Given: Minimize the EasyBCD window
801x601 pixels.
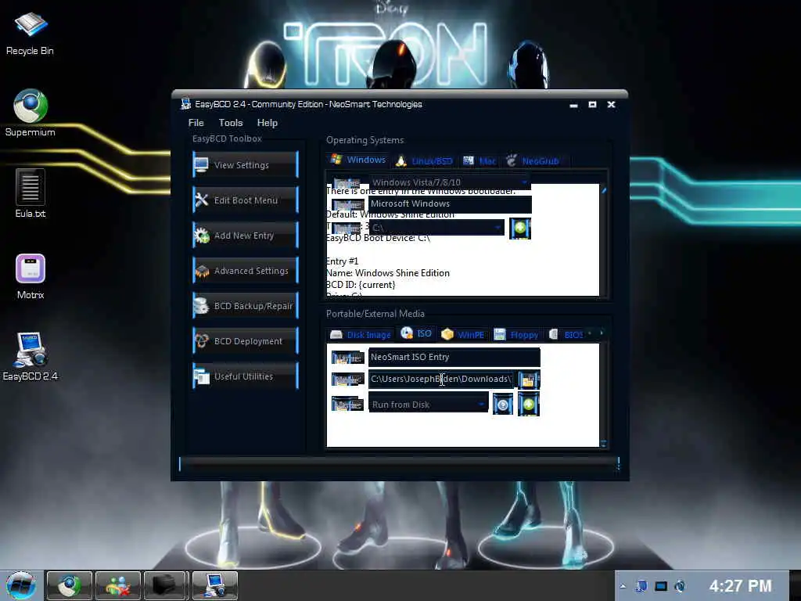Looking at the screenshot, I should click(573, 105).
